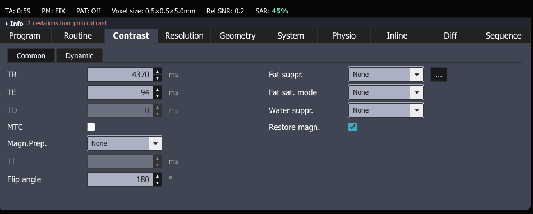Open the System tab
Viewport: 533px width, 214px height.
[291, 36]
